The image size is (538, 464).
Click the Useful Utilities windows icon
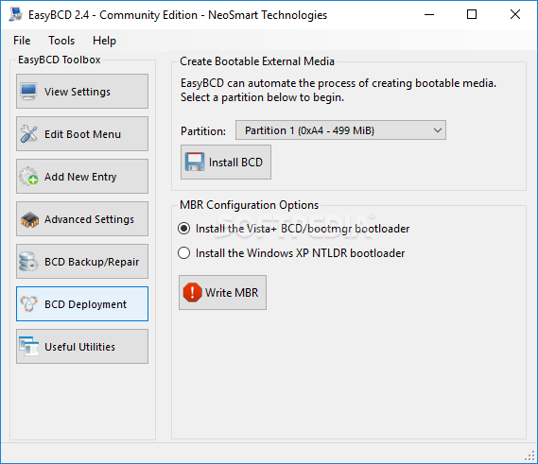(x=28, y=347)
